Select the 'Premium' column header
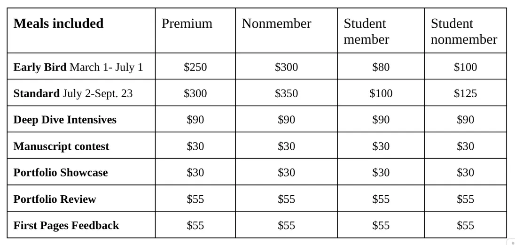Image resolution: width=515 pixels, height=245 pixels. (187, 23)
